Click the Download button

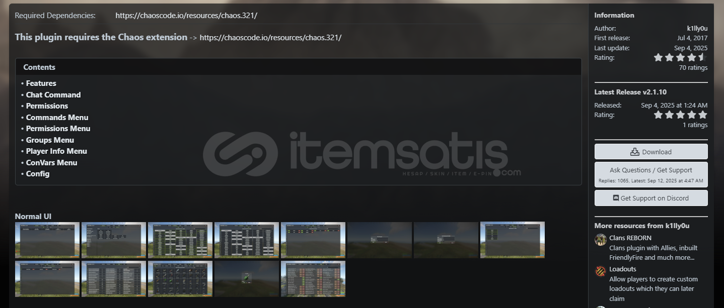click(x=651, y=152)
